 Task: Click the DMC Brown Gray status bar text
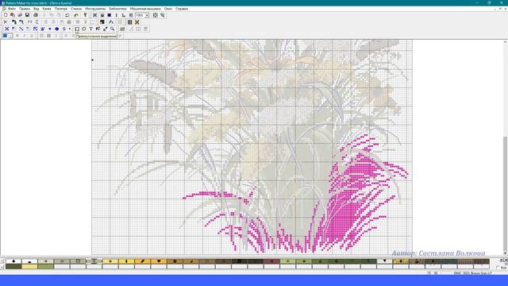[473, 273]
